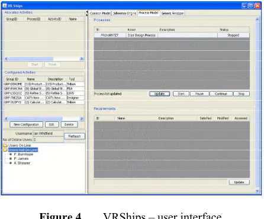Click right panel scroll down arrow
This screenshot has width=264, height=219.
pyautogui.click(x=257, y=191)
